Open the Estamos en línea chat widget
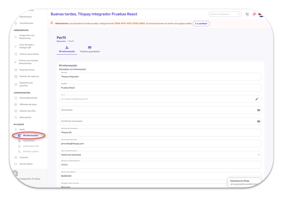 (x=244, y=182)
